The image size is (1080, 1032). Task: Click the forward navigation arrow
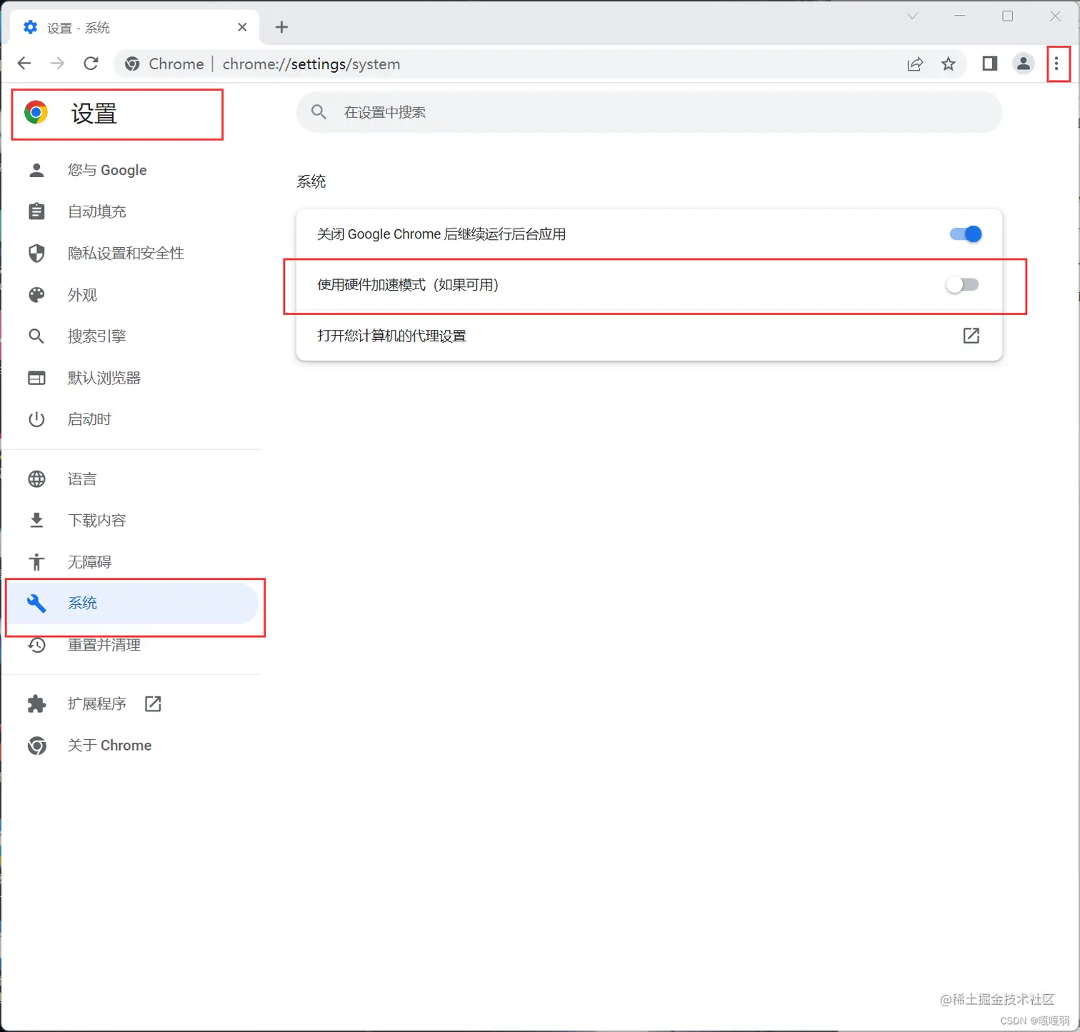tap(58, 64)
